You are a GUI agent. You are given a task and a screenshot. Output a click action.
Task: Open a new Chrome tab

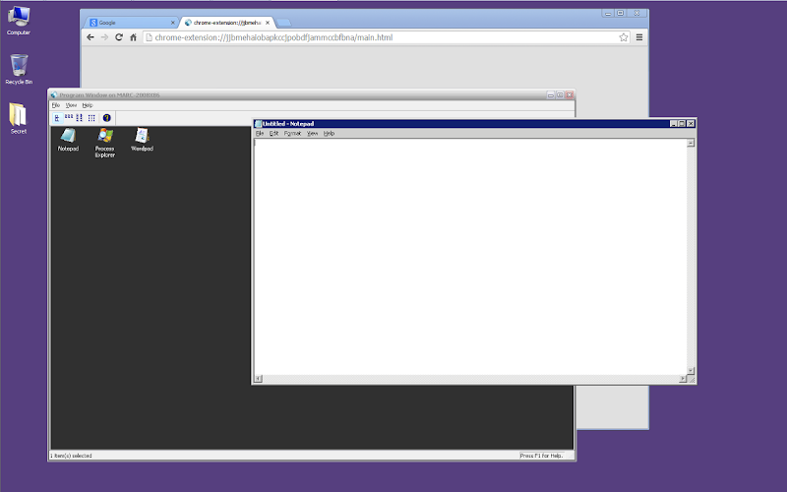tap(283, 23)
